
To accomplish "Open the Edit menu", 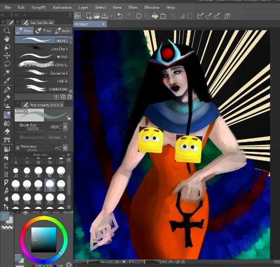I will point(21,7).
